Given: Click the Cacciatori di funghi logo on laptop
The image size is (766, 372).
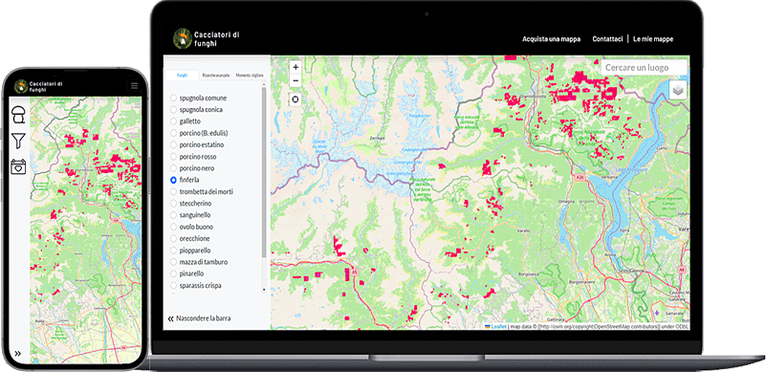Looking at the screenshot, I should click(x=183, y=38).
